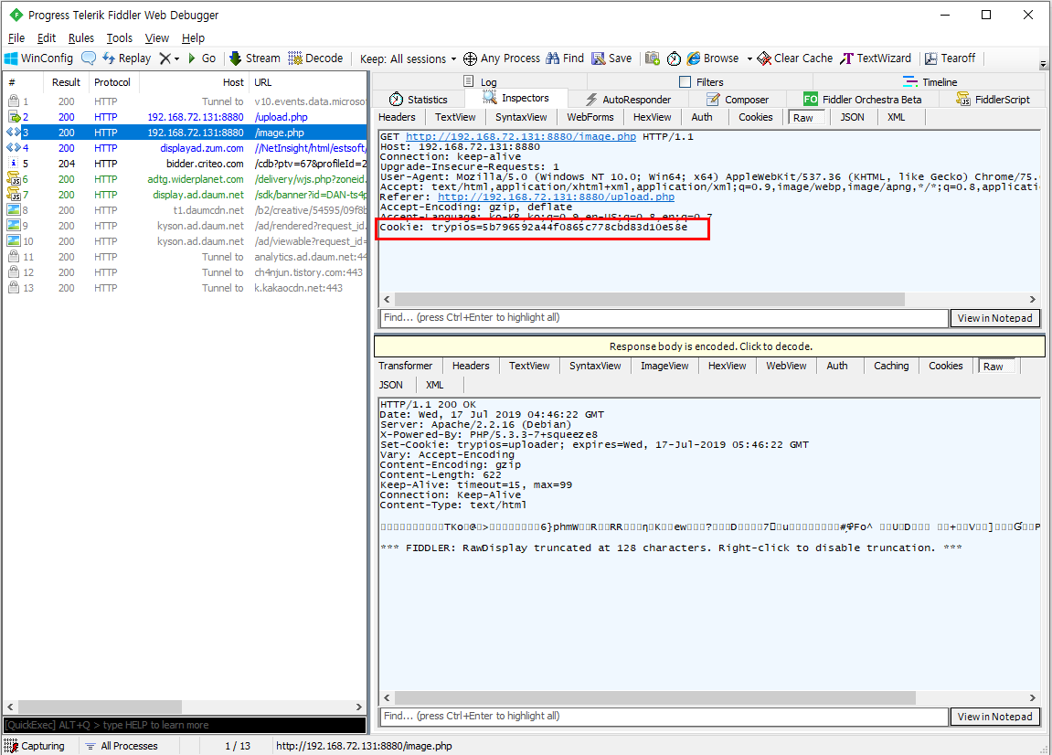The height and width of the screenshot is (755, 1052).
Task: Open the Edit menu
Action: coord(47,38)
